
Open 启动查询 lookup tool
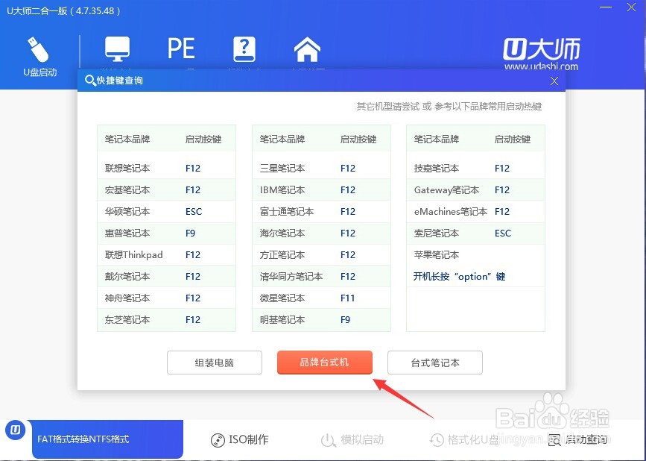[577, 439]
